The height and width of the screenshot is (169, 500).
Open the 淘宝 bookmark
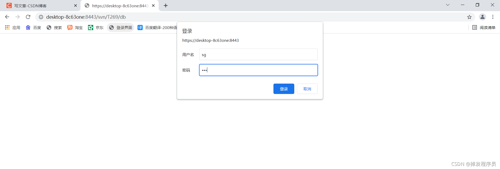75,28
